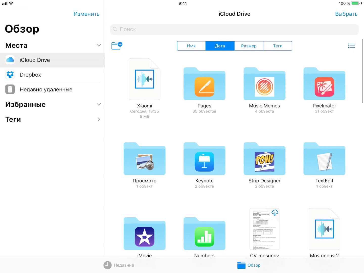Create a new folder with the folder-plus icon
364x273 pixels.
tap(117, 46)
